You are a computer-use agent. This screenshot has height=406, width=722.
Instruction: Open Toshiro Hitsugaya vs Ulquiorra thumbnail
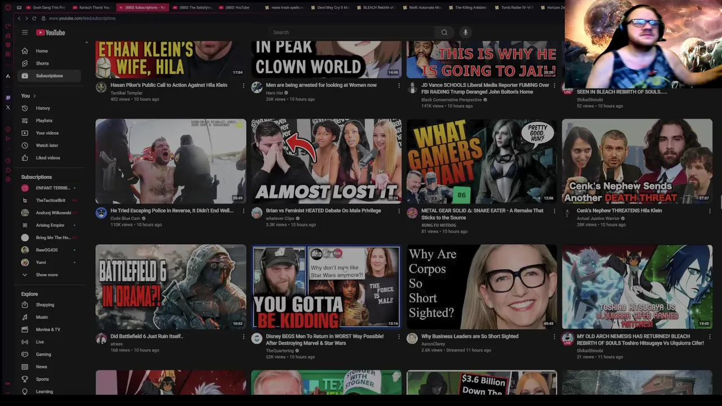(637, 286)
